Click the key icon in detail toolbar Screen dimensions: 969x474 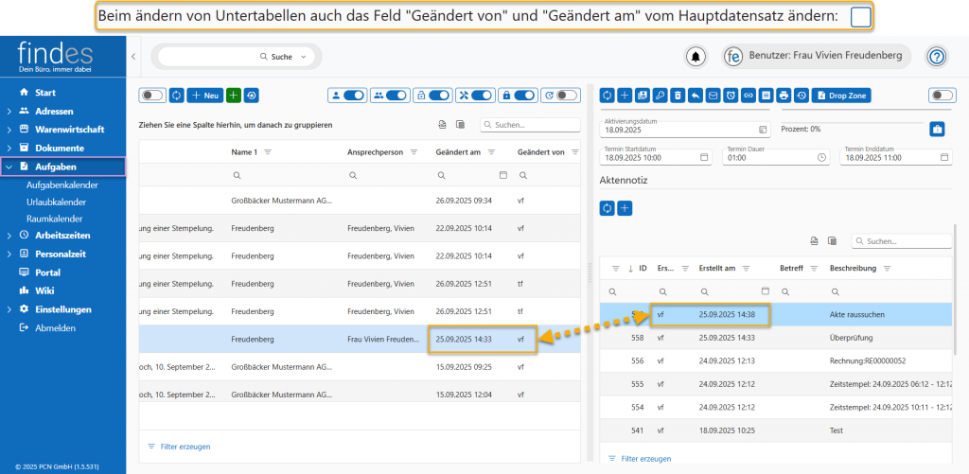660,96
